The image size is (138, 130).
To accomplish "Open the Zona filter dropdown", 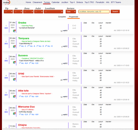I will (28, 12).
